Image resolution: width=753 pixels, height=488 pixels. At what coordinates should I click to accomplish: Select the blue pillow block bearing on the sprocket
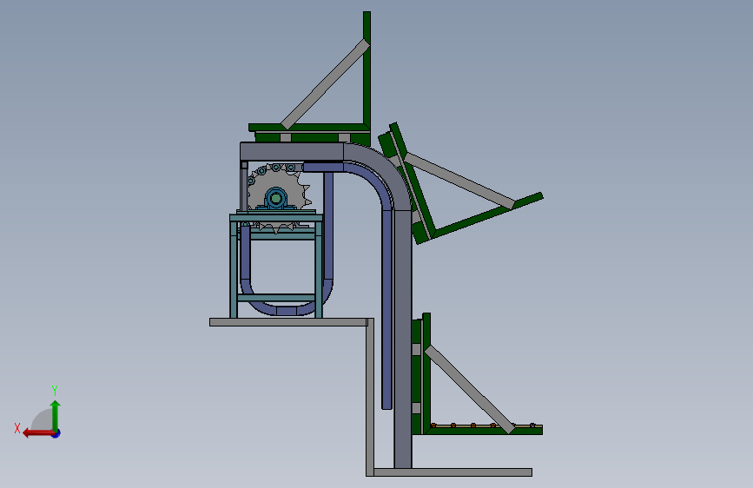click(x=275, y=198)
